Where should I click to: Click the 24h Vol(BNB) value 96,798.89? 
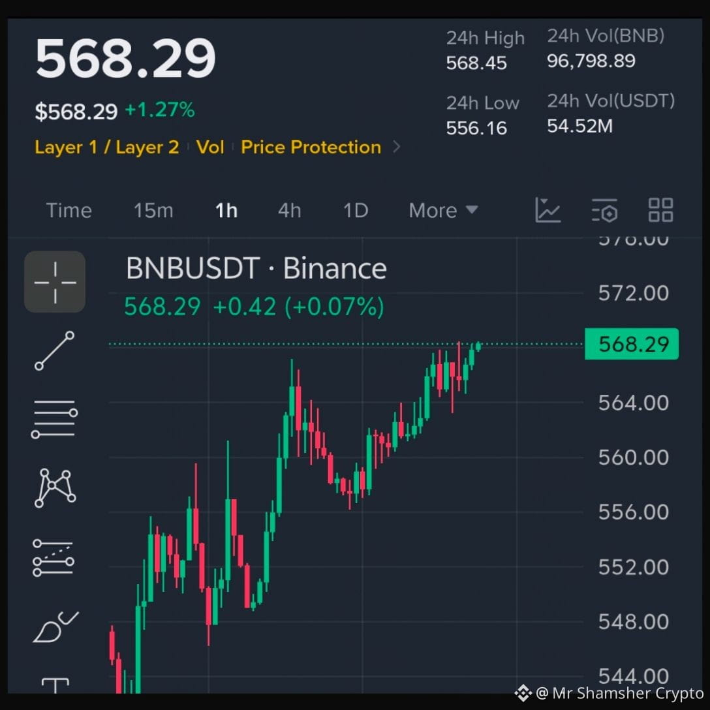point(591,61)
